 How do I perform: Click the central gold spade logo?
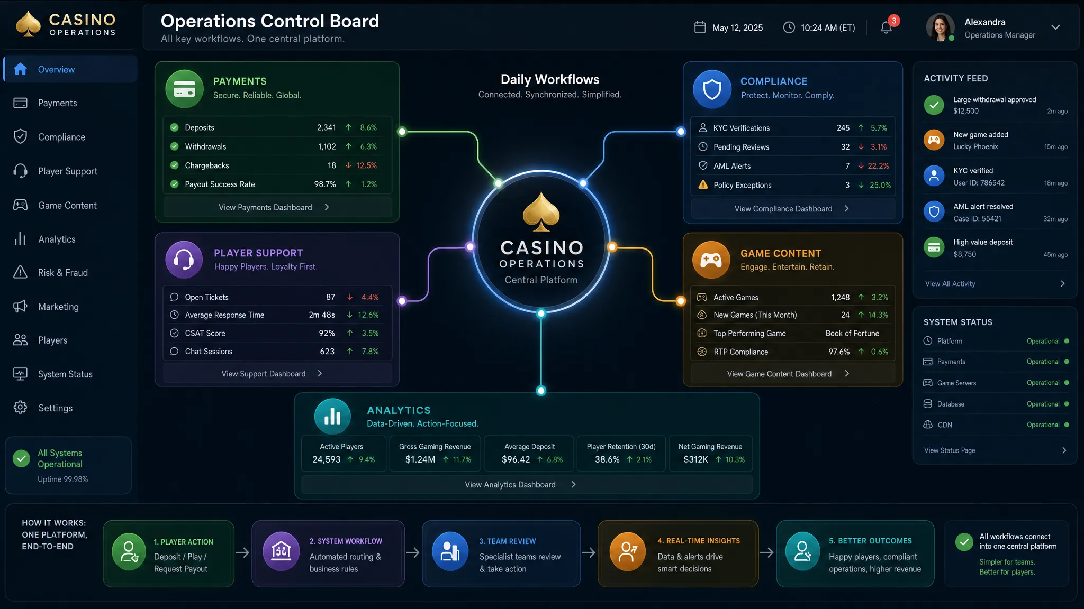[x=541, y=211]
